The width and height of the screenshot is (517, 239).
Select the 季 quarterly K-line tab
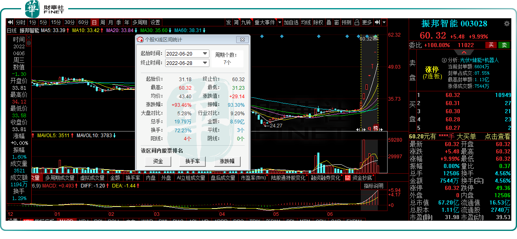point(119,22)
